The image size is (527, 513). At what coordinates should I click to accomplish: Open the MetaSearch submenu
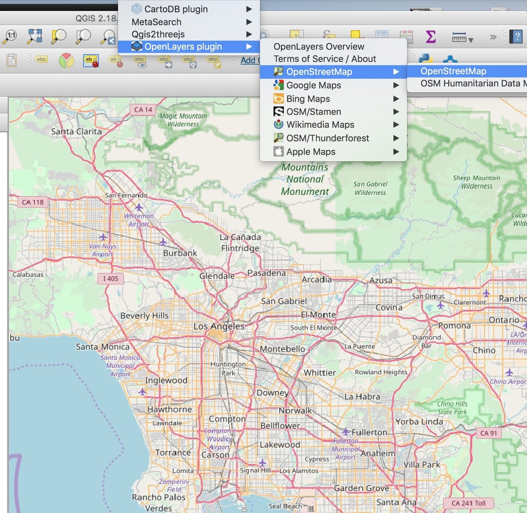pos(189,22)
